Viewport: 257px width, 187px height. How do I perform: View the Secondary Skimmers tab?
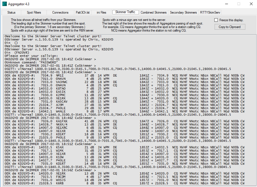coord(183,12)
